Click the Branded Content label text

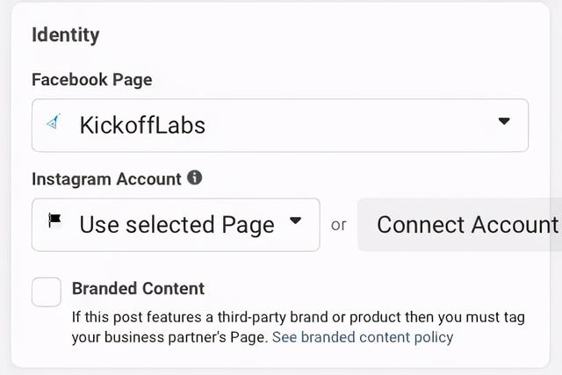pos(139,289)
